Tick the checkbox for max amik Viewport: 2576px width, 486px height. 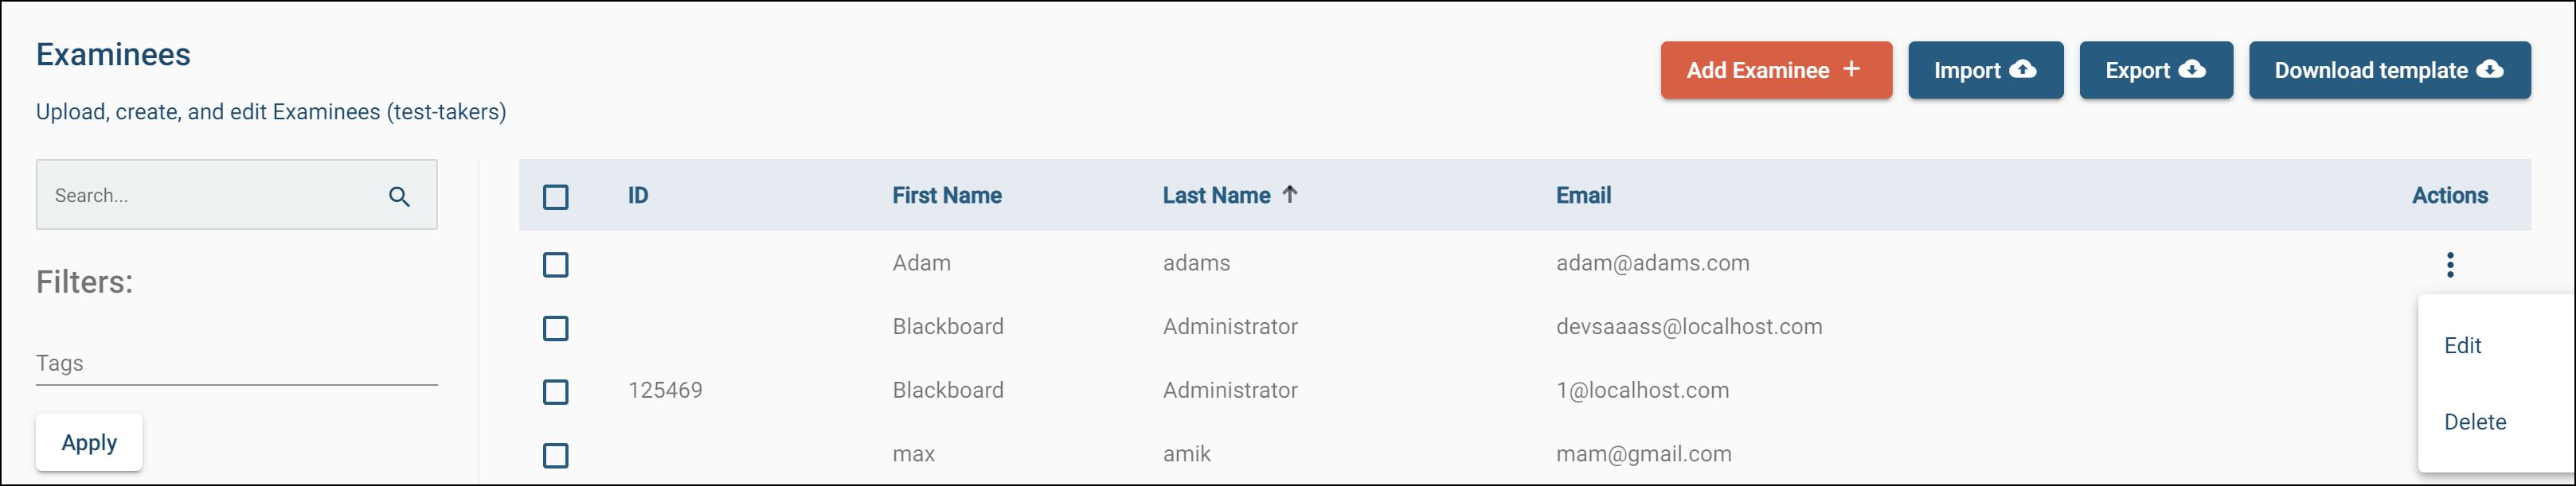(556, 455)
